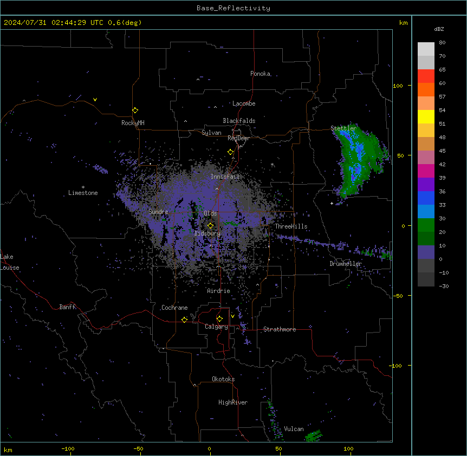Pick the bright green 30-20 dBZ legend swatch
The image size is (467, 456).
tap(426, 225)
